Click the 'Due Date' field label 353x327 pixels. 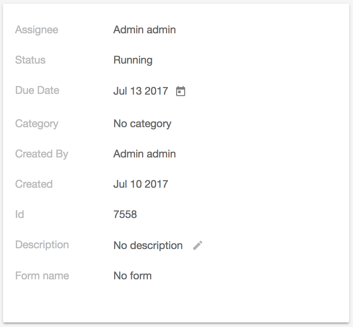pyautogui.click(x=37, y=90)
